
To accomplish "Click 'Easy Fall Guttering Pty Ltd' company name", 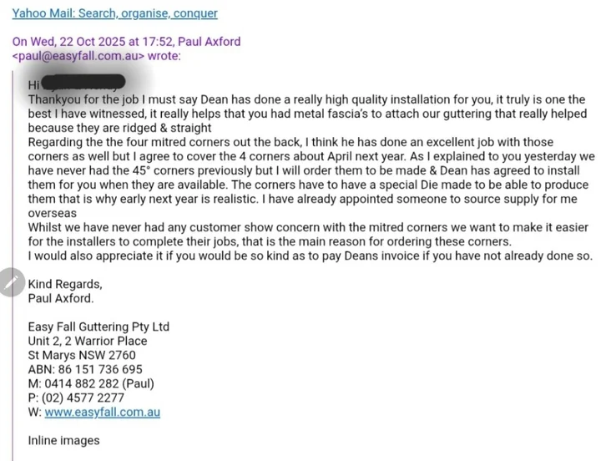I will pyautogui.click(x=98, y=327).
